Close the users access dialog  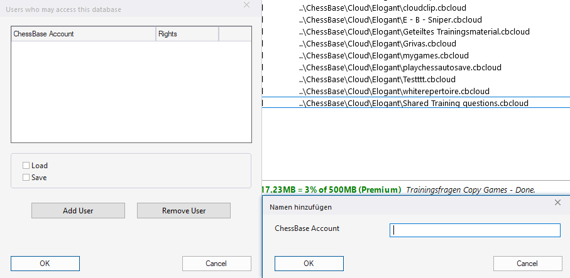click(x=246, y=6)
